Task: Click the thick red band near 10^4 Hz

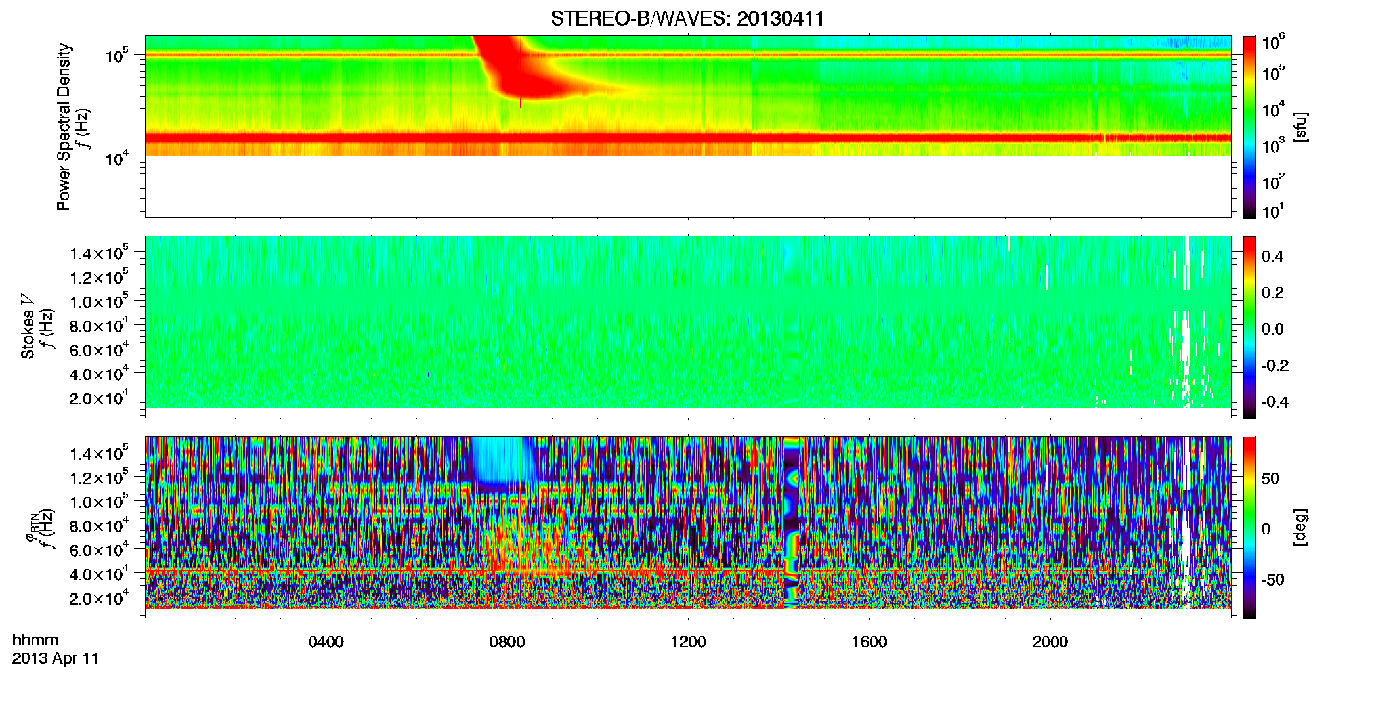Action: pos(687,138)
